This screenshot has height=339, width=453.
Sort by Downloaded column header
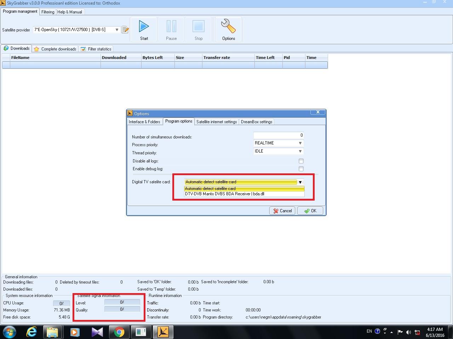click(121, 58)
